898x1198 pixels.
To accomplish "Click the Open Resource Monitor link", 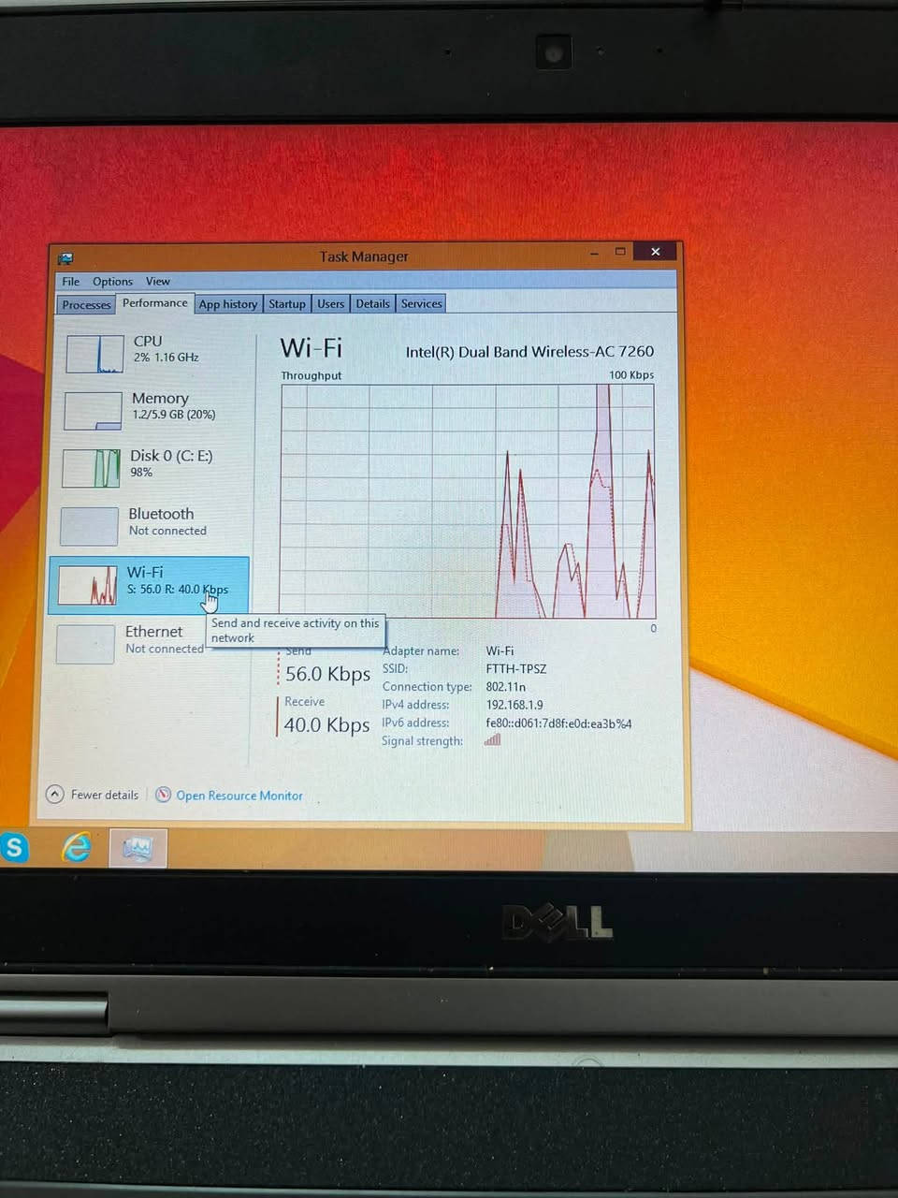I will coord(239,796).
